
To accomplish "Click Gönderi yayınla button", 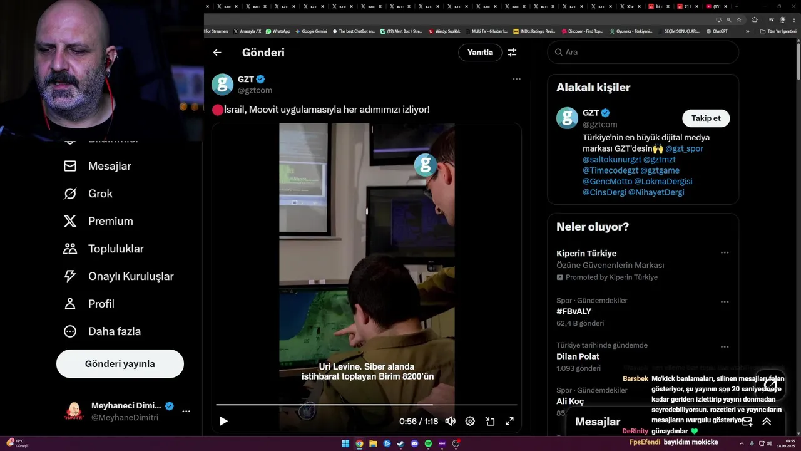I will pos(120,364).
